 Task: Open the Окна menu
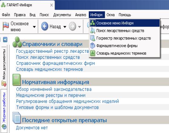(x=111, y=15)
